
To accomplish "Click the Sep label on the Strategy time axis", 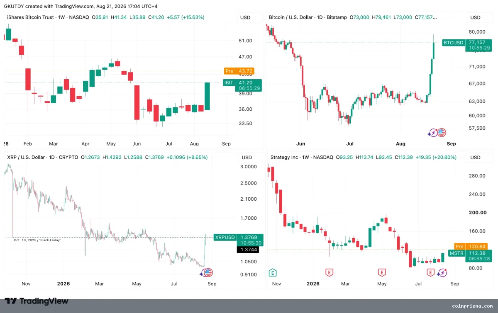I will coord(455,284).
